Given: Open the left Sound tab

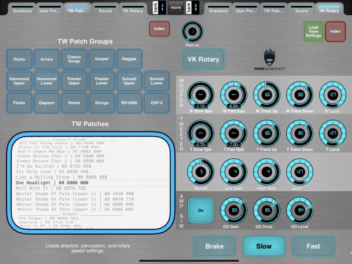Looking at the screenshot, I should click(x=105, y=9).
